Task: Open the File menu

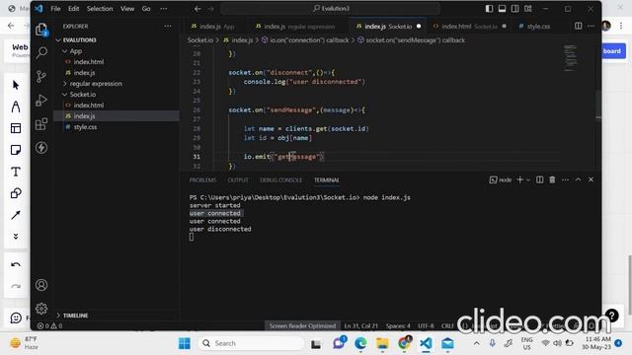Action: (x=55, y=9)
